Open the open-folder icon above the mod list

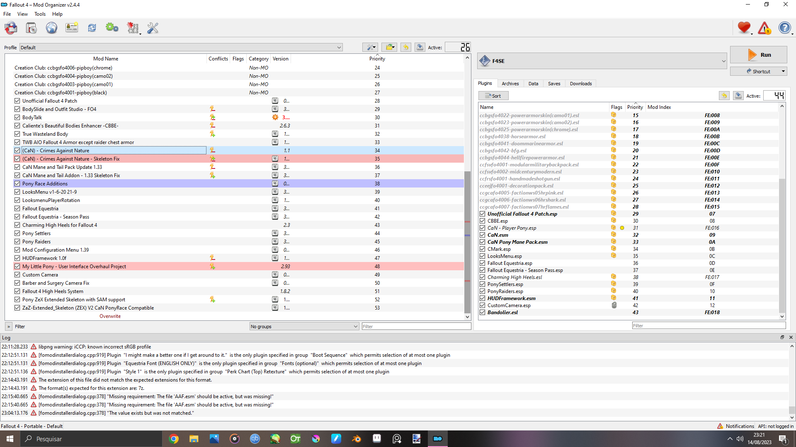pos(389,47)
